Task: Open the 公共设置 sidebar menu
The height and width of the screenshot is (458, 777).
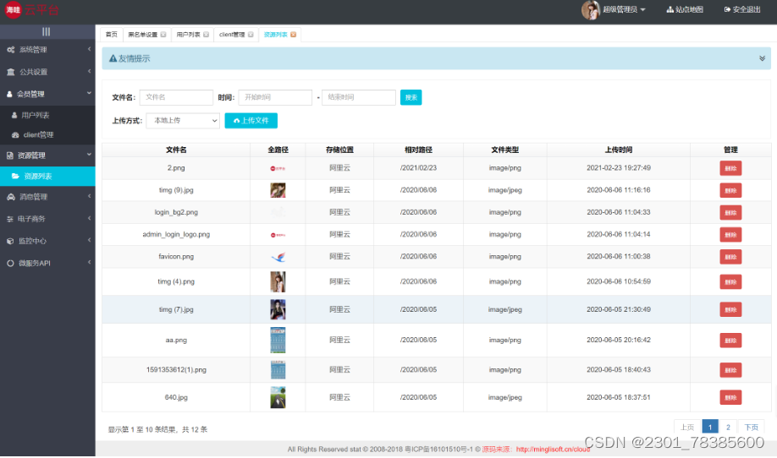Action: point(47,72)
